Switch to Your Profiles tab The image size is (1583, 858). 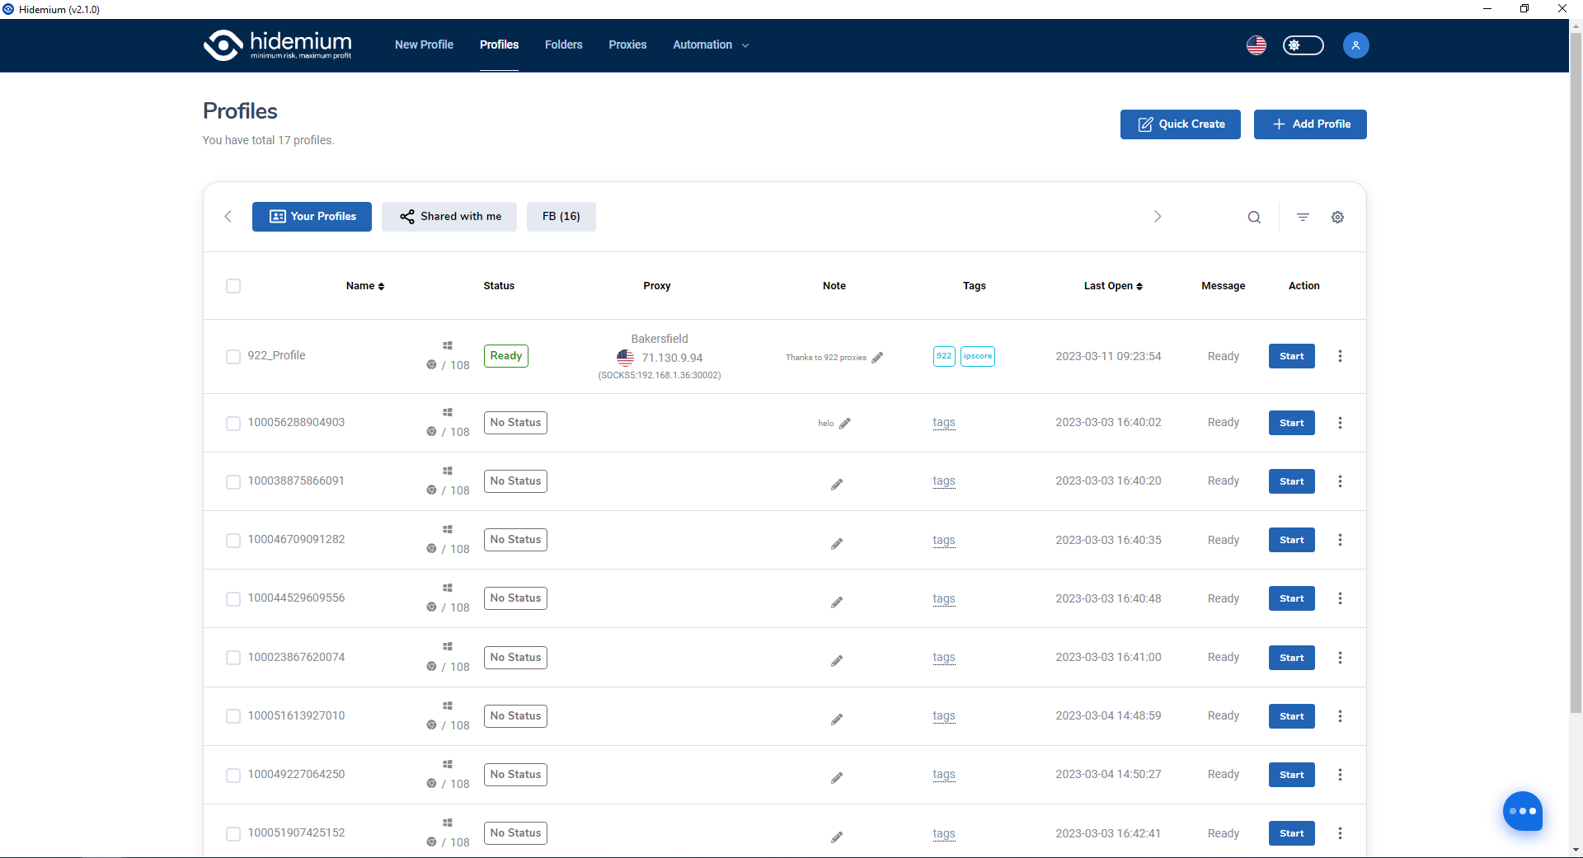(x=312, y=217)
